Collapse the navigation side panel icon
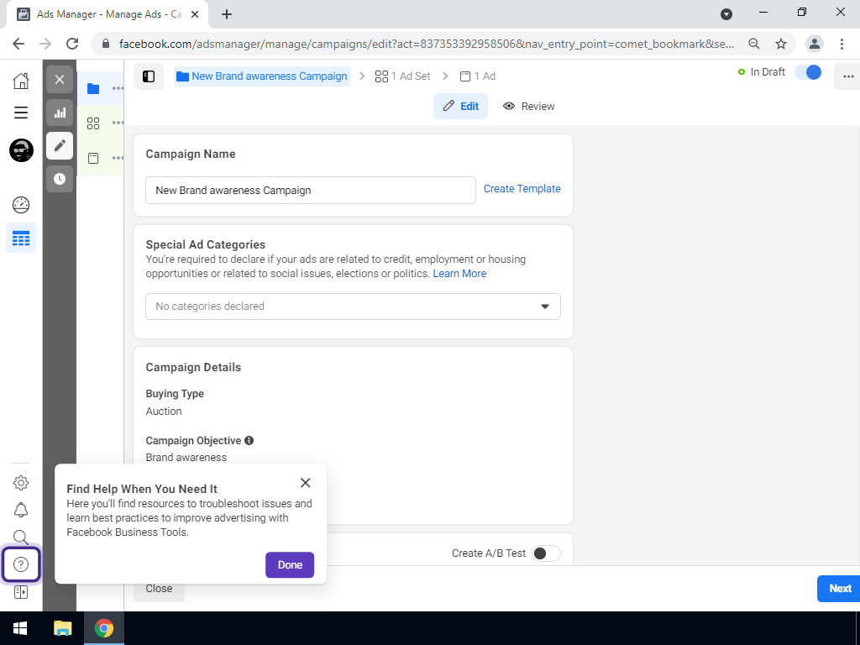The height and width of the screenshot is (645, 860). pyautogui.click(x=149, y=76)
